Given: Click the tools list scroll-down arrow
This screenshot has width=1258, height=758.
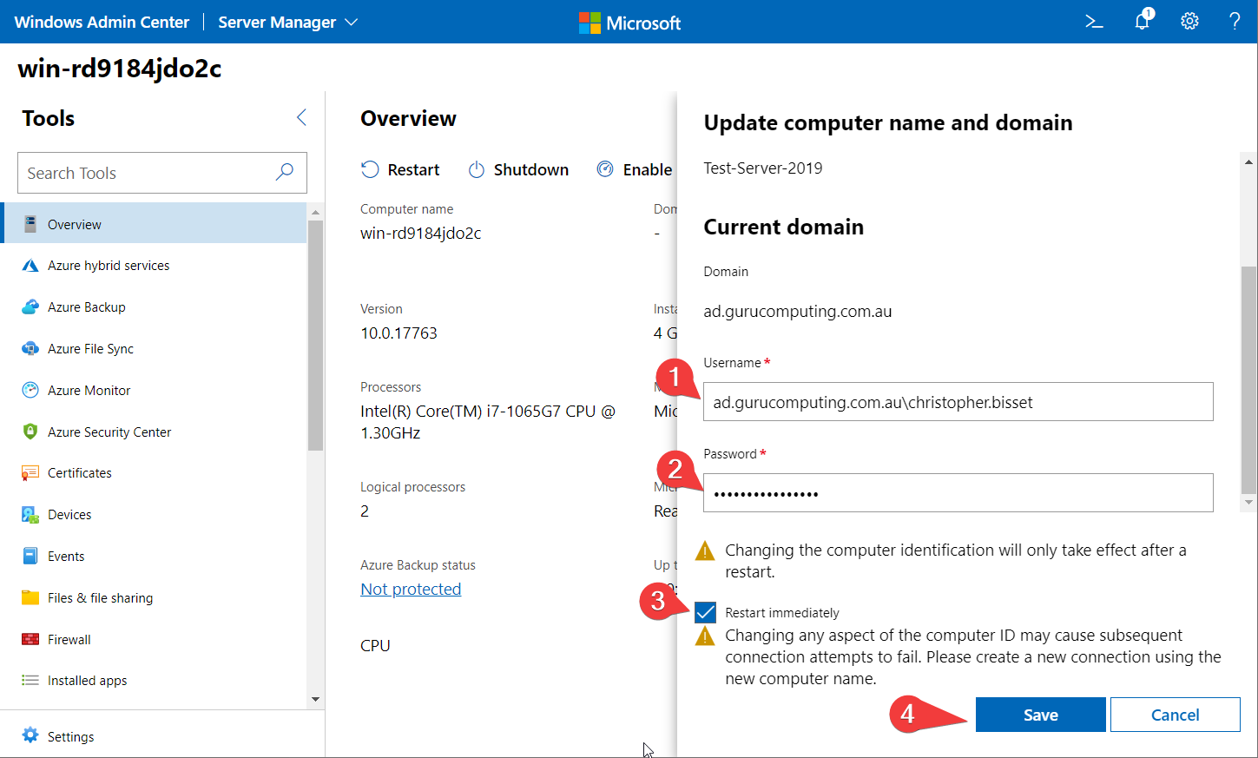Looking at the screenshot, I should [x=315, y=699].
